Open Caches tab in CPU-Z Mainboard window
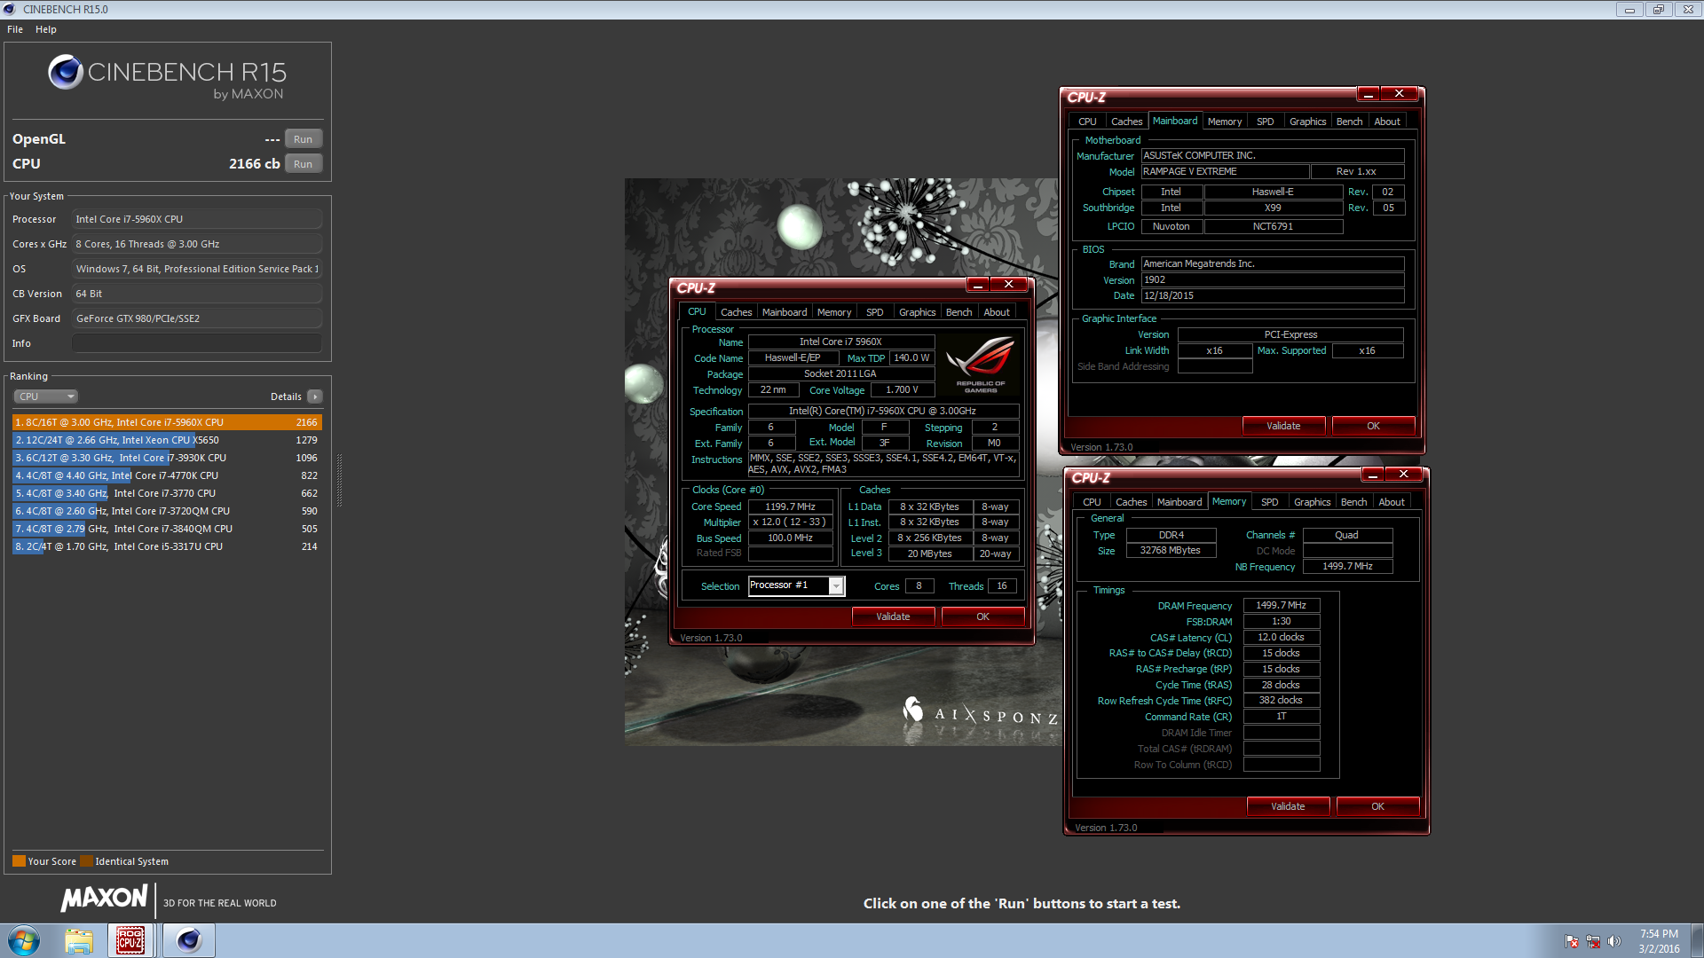1704x958 pixels. [1126, 122]
